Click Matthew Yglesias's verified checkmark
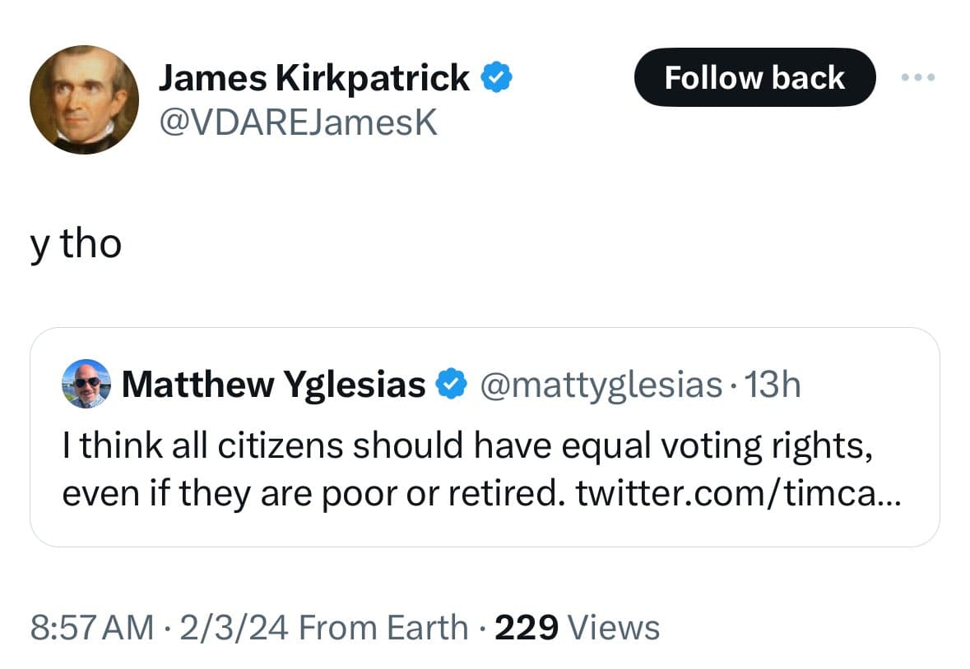Screen dimensions: 970x669 click(451, 383)
